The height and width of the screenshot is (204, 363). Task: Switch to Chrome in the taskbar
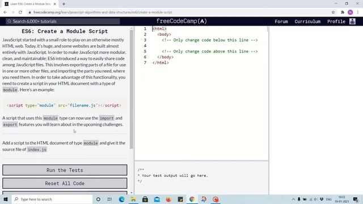click(192, 199)
